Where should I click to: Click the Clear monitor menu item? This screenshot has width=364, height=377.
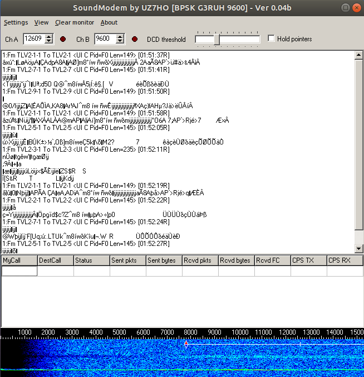(75, 22)
